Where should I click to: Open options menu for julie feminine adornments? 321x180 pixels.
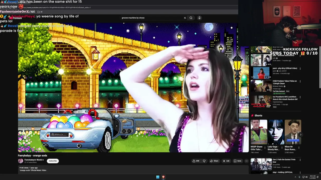coord(300,56)
